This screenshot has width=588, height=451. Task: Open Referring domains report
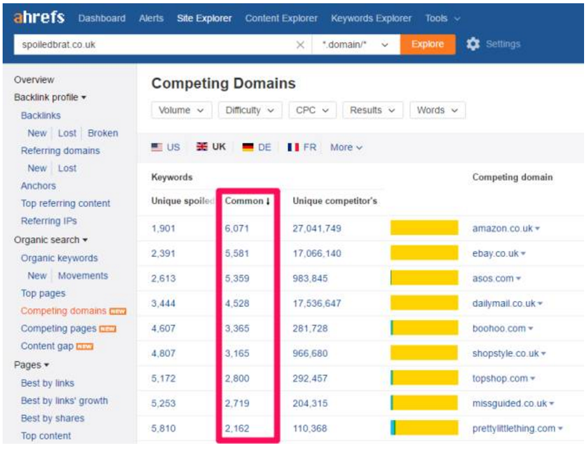pos(60,151)
